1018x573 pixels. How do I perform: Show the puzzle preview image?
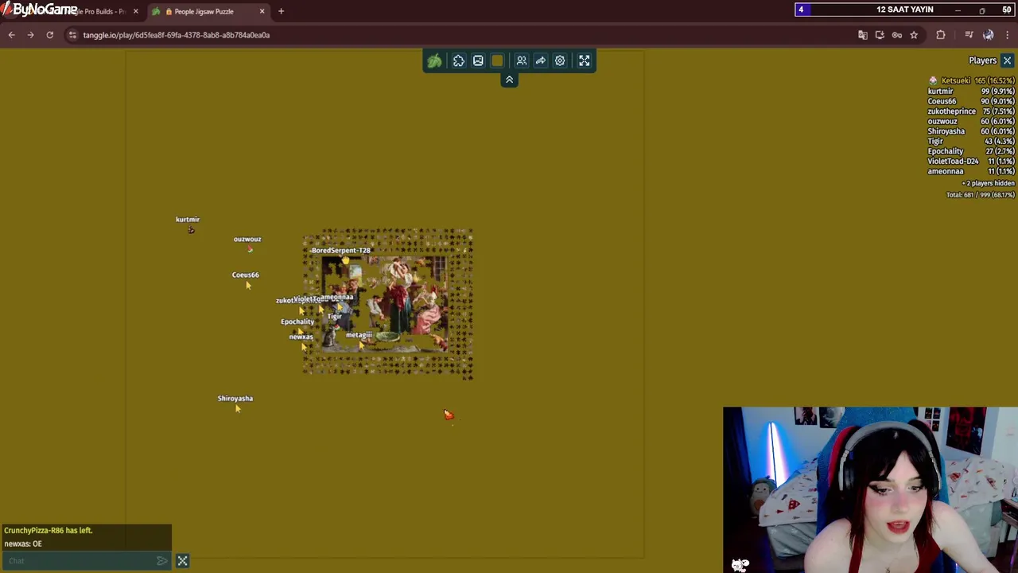(478, 60)
